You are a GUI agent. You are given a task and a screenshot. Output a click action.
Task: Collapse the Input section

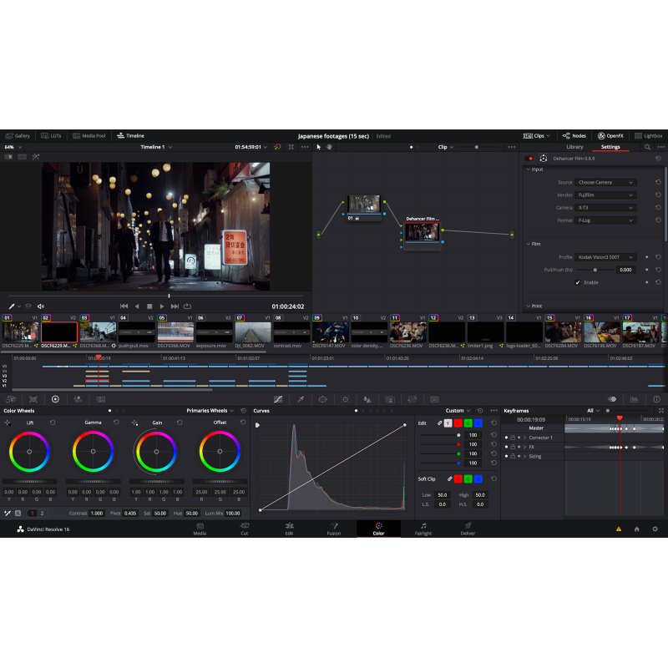[527, 170]
